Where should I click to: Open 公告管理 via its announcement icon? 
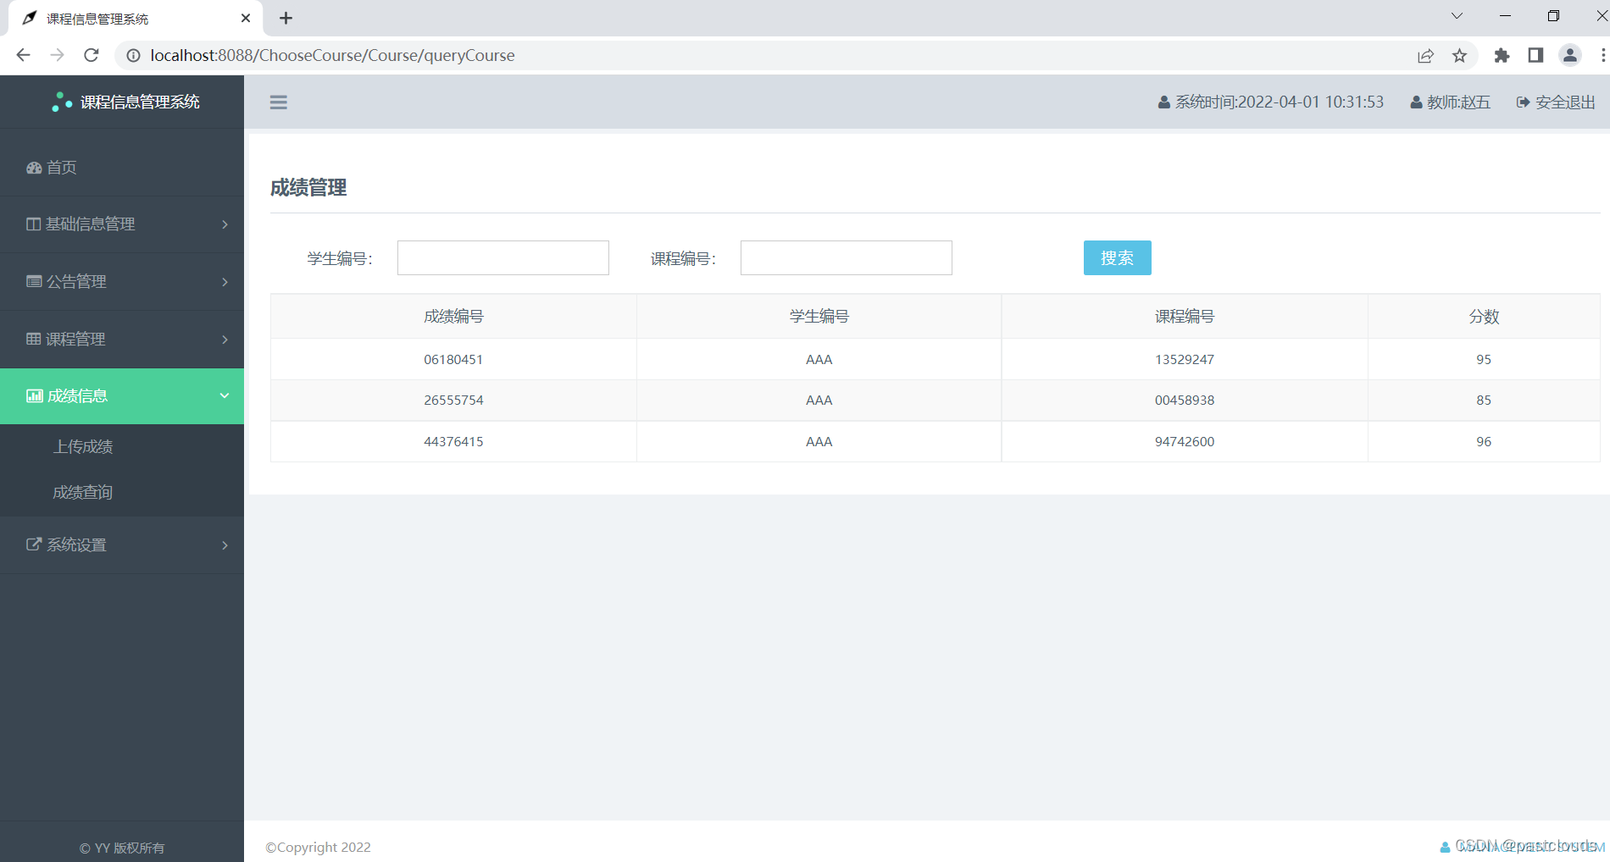pos(32,281)
